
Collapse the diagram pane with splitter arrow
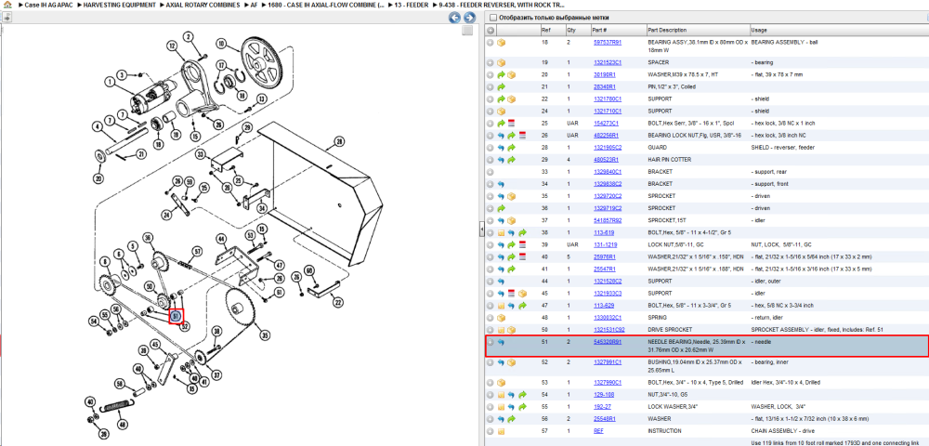coord(481,231)
